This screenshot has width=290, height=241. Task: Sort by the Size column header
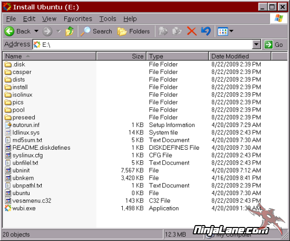[x=121, y=56]
